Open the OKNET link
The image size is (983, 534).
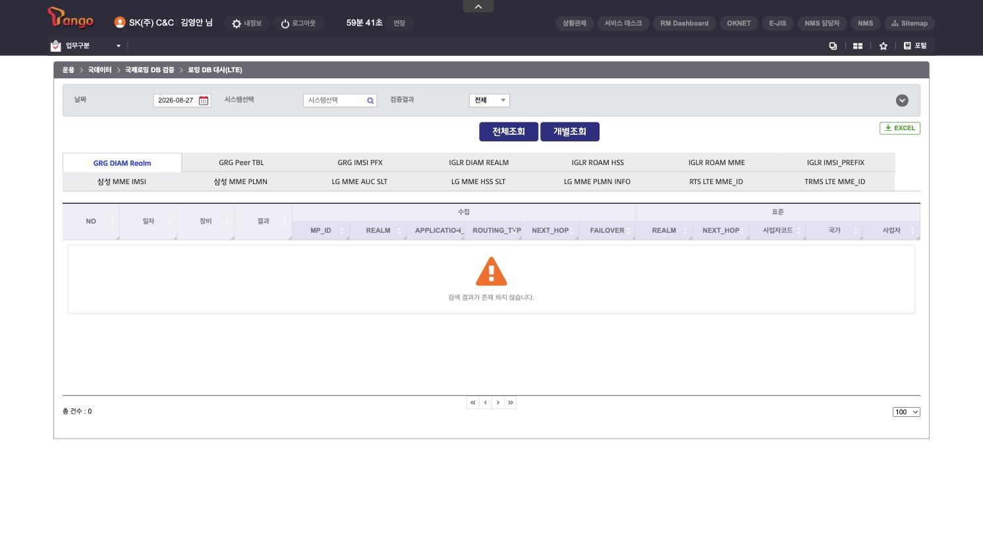pyautogui.click(x=739, y=24)
